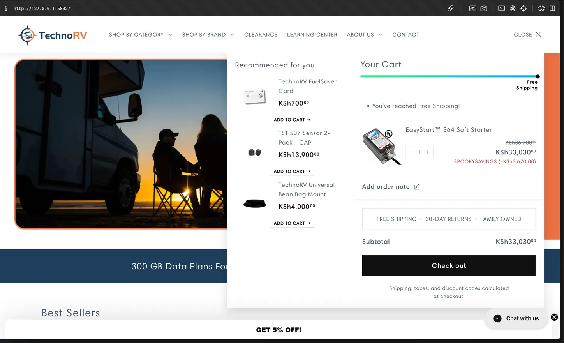Click the Subtotal amount KSh33,030
The image size is (564, 343).
516,242
